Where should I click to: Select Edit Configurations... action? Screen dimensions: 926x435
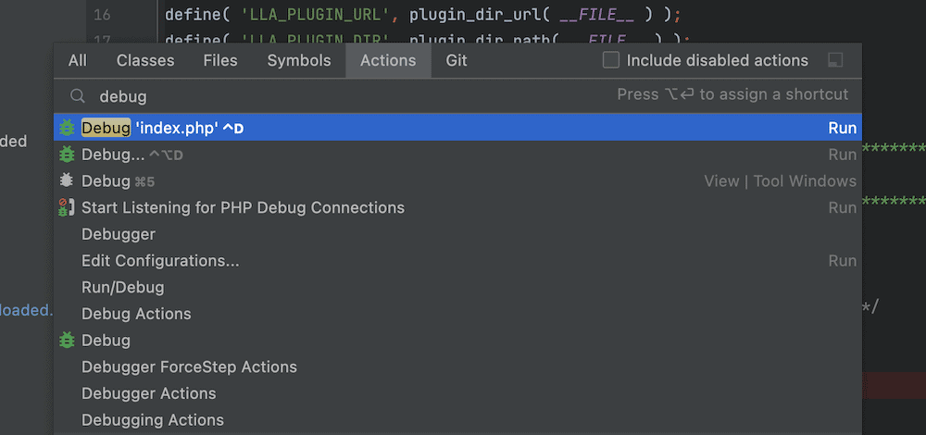[160, 261]
